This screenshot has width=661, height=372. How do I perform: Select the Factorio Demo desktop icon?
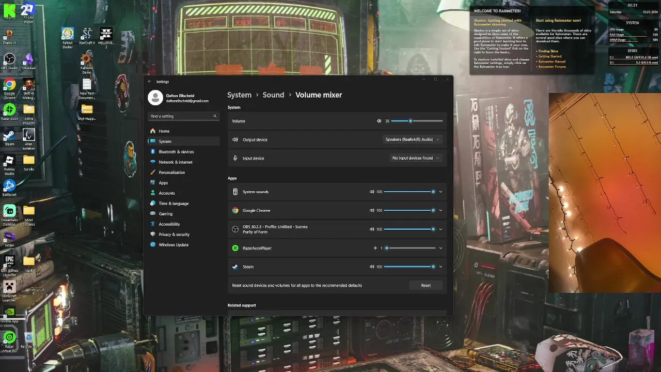point(87,64)
